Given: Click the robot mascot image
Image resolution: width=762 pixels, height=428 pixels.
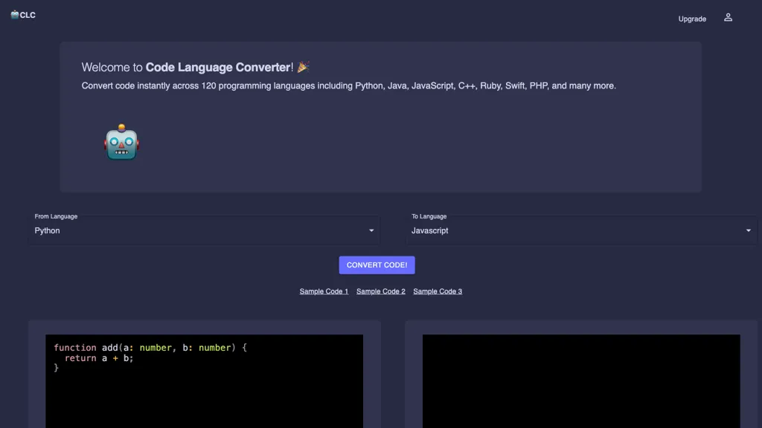Looking at the screenshot, I should tap(121, 142).
